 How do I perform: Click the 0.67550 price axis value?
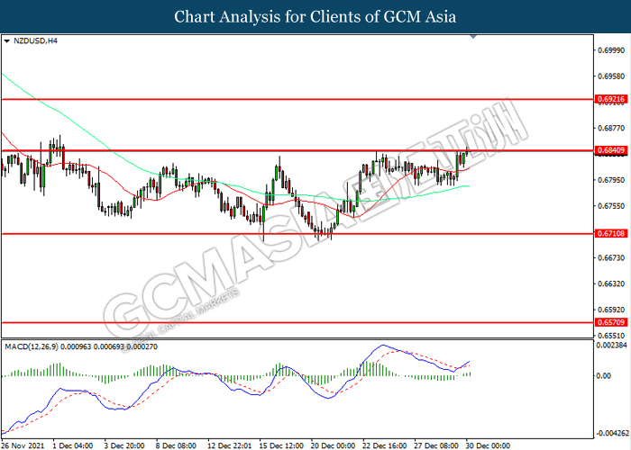[612, 206]
